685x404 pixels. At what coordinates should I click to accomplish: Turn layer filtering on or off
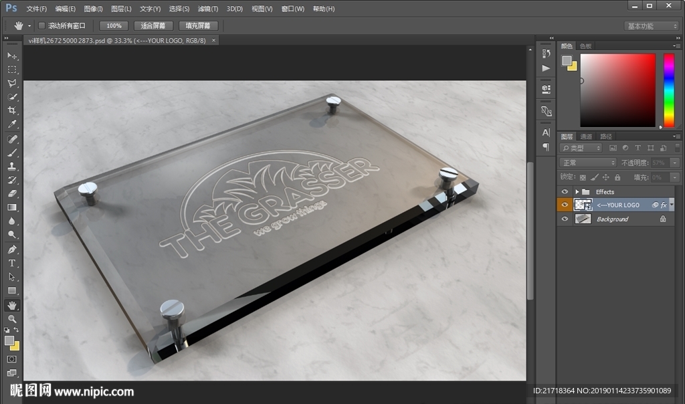(678, 148)
